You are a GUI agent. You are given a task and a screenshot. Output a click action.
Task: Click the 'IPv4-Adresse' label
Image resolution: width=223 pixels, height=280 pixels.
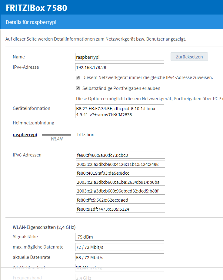(x=26, y=67)
